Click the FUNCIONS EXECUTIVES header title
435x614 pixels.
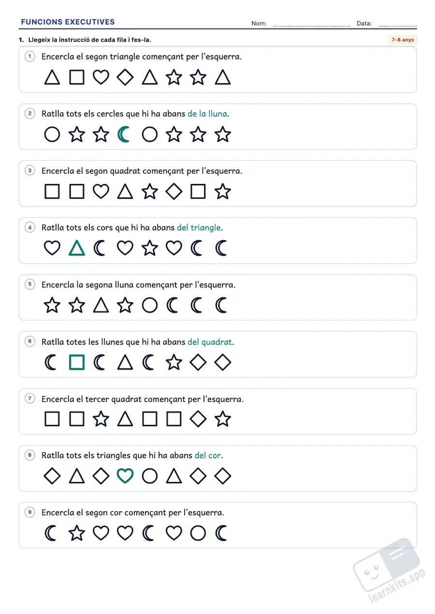[x=68, y=22]
